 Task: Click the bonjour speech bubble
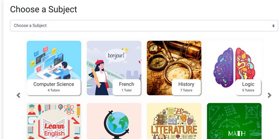(116, 56)
